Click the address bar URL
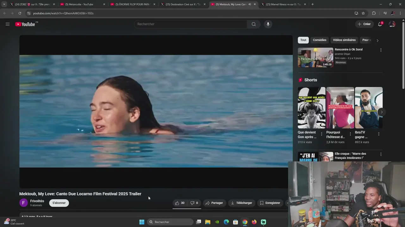This screenshot has width=405, height=227. (63, 13)
